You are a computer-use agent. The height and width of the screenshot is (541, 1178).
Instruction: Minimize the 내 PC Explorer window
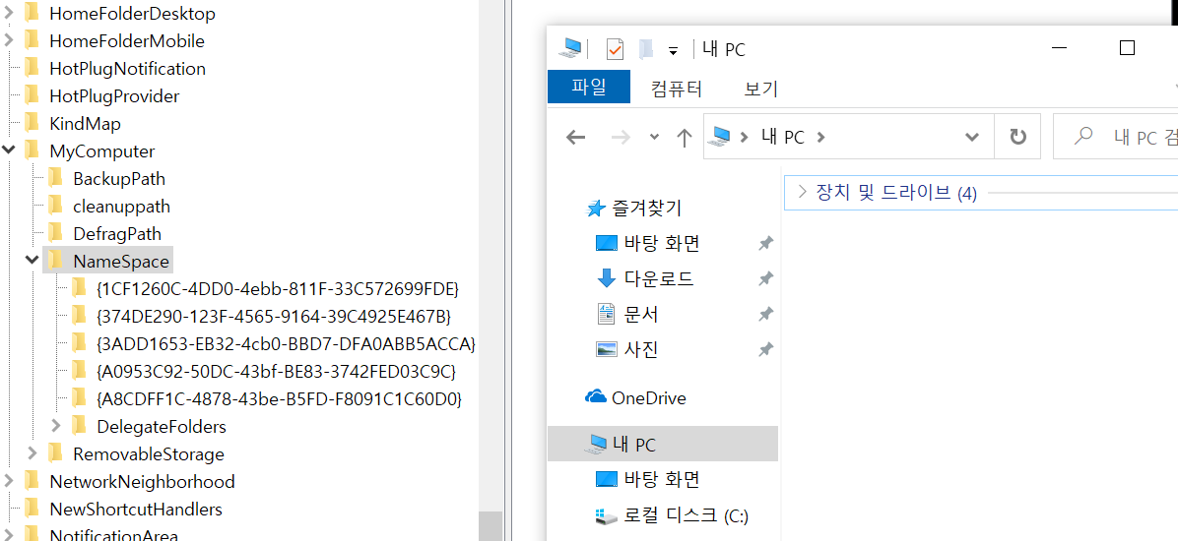[x=1060, y=48]
